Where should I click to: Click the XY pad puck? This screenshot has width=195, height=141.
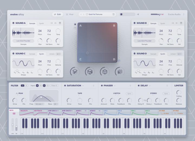point(87,53)
